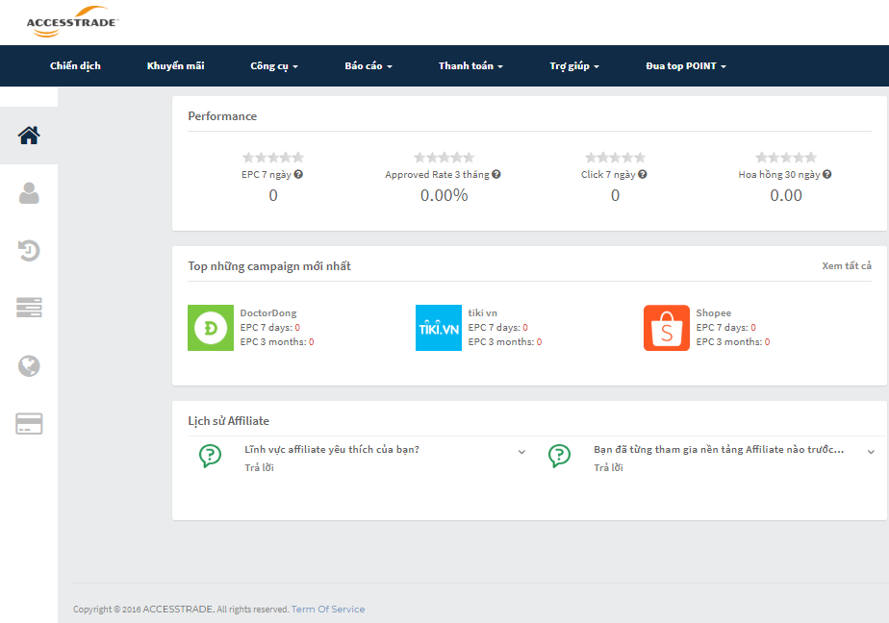
Task: Open the user profile sidebar icon
Action: click(x=29, y=193)
